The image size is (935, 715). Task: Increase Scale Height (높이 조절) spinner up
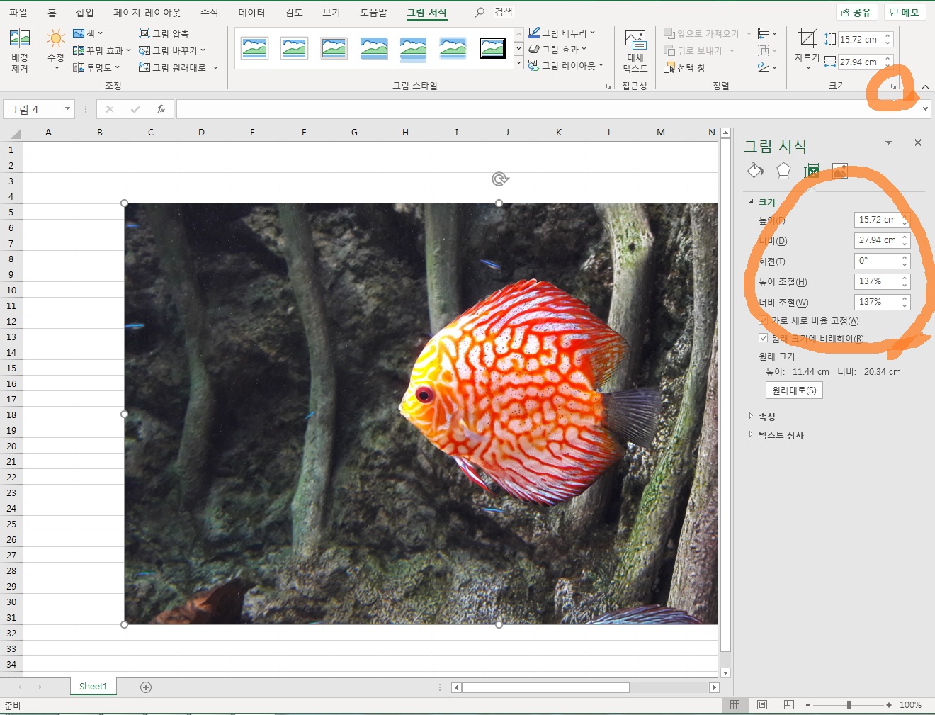coord(905,278)
